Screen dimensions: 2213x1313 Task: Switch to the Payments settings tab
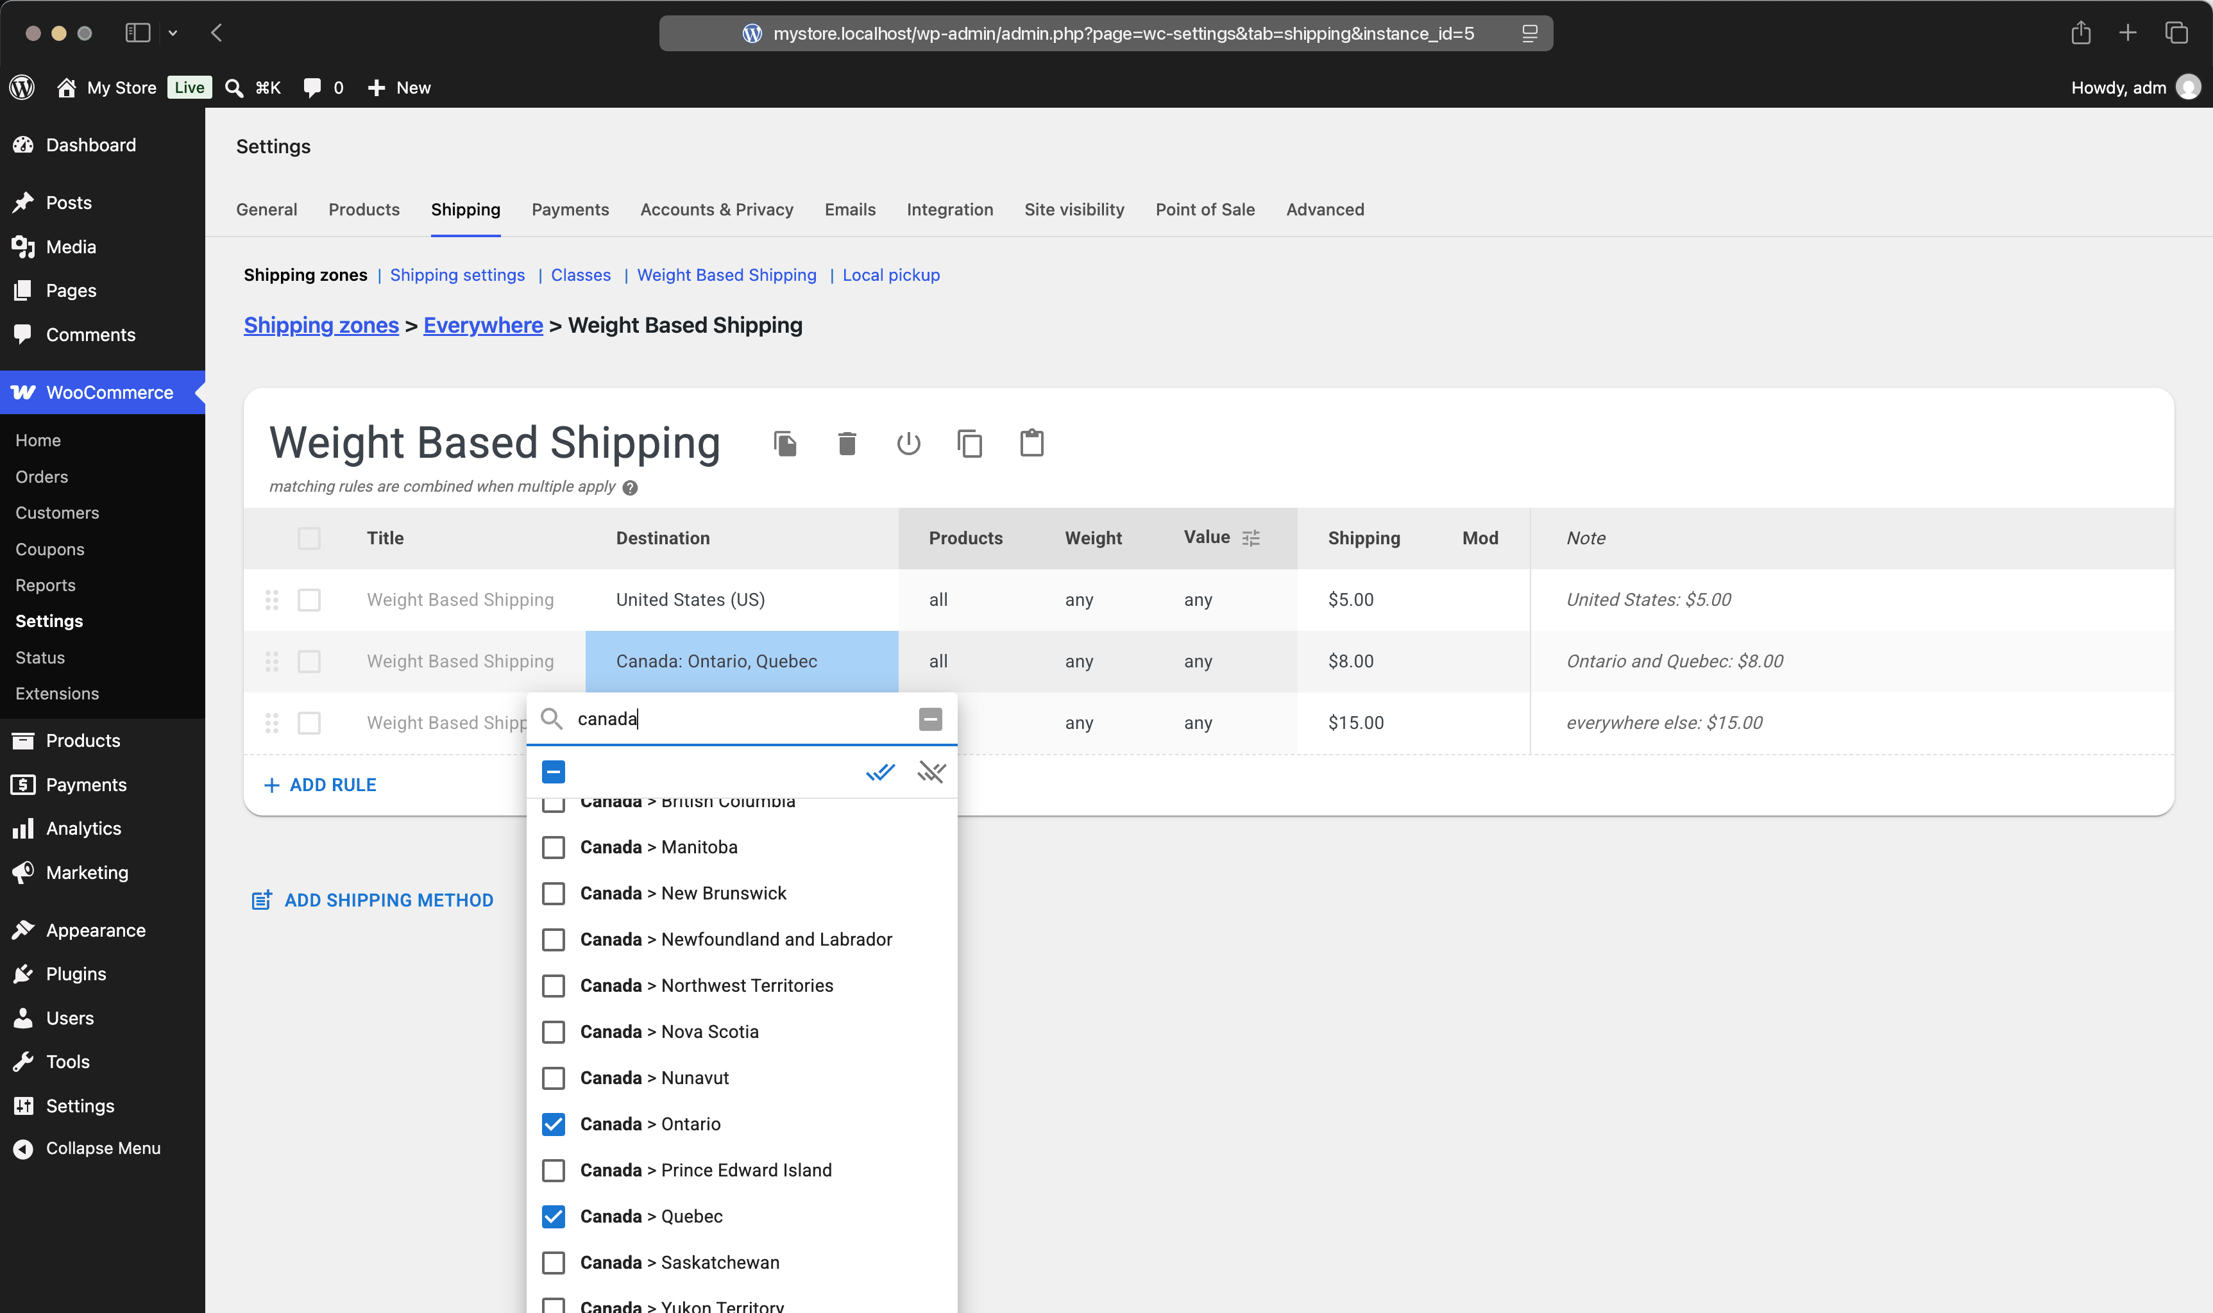point(570,210)
